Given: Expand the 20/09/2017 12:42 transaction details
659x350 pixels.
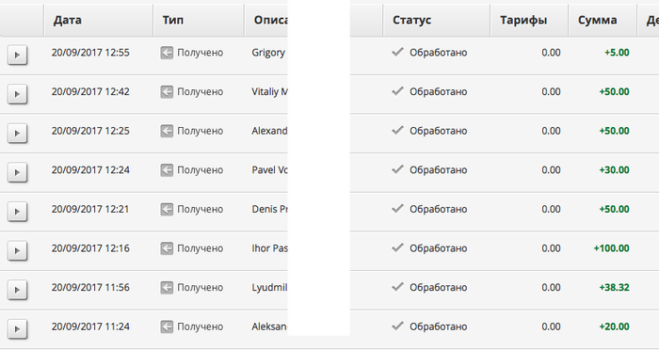Looking at the screenshot, I should (x=17, y=94).
